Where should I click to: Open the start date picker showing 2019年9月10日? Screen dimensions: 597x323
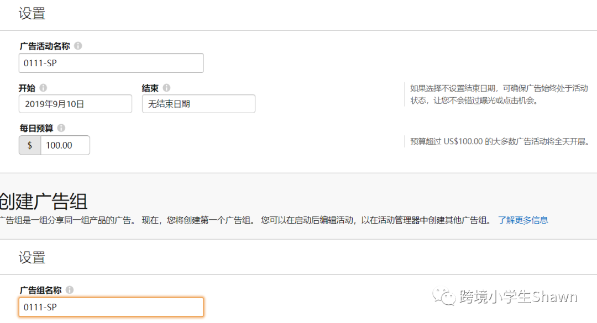(x=75, y=104)
